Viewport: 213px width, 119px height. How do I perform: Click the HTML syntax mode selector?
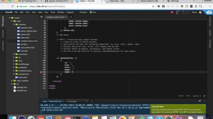[x=188, y=96]
